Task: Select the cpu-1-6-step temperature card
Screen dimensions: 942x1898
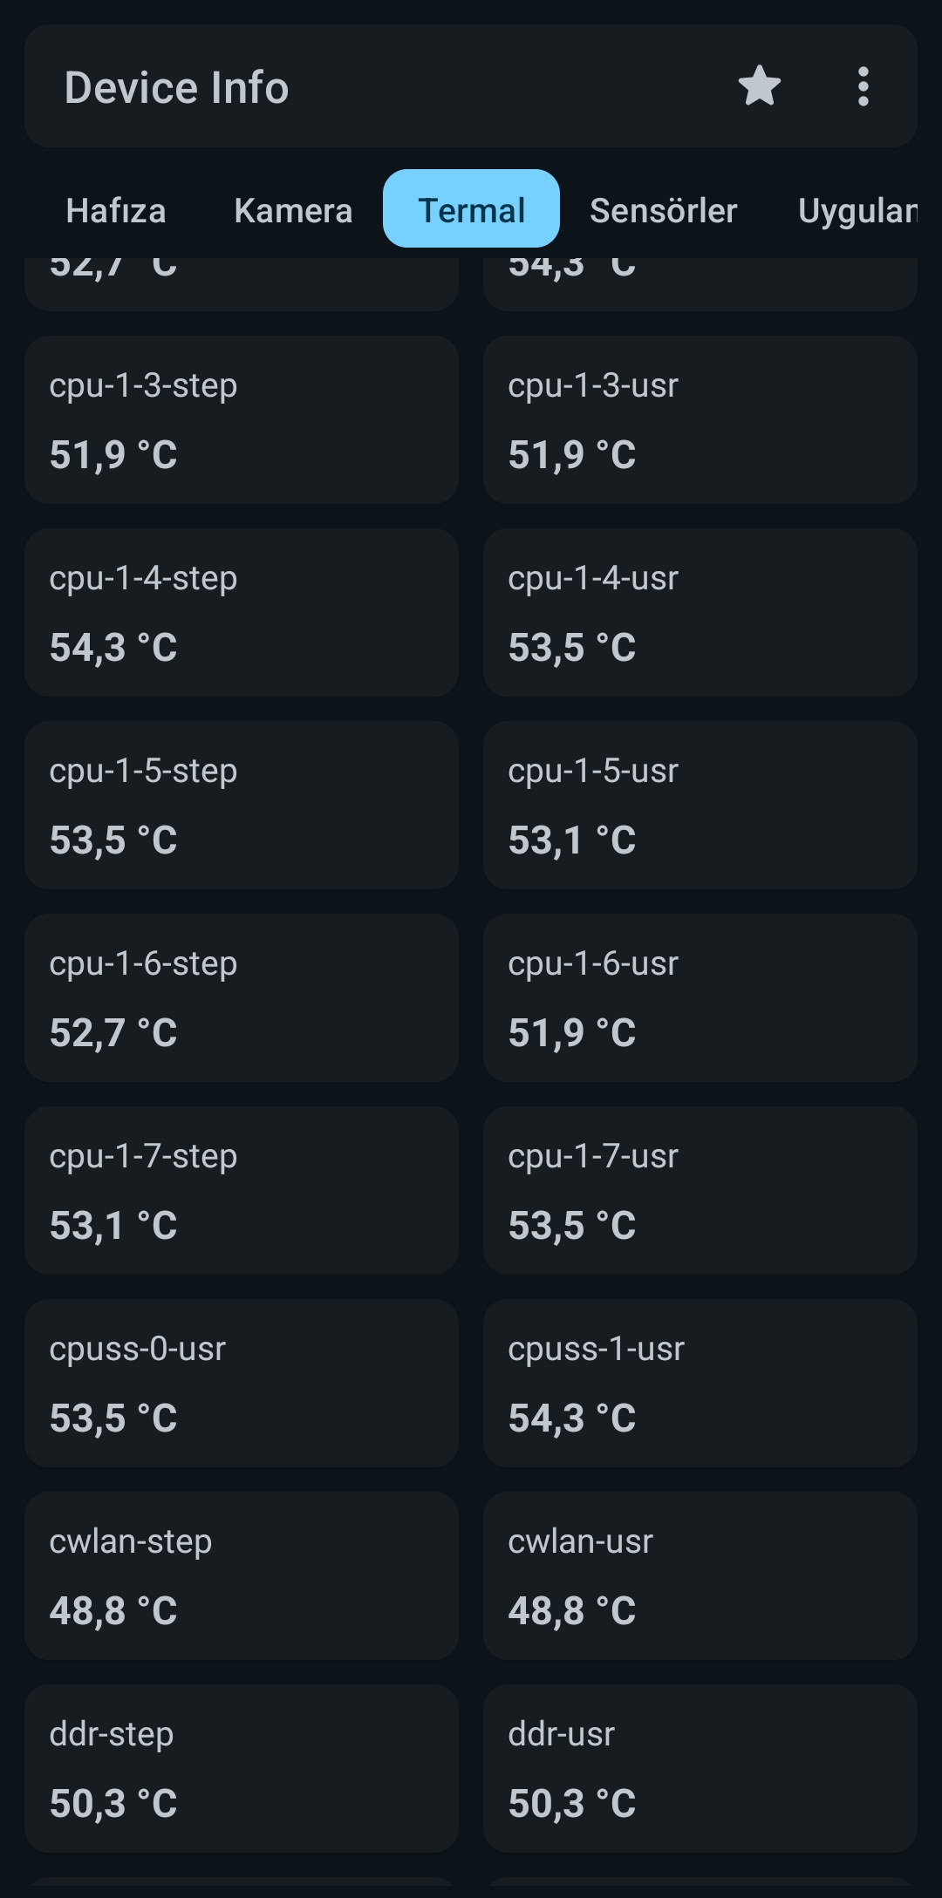Action: [x=242, y=997]
